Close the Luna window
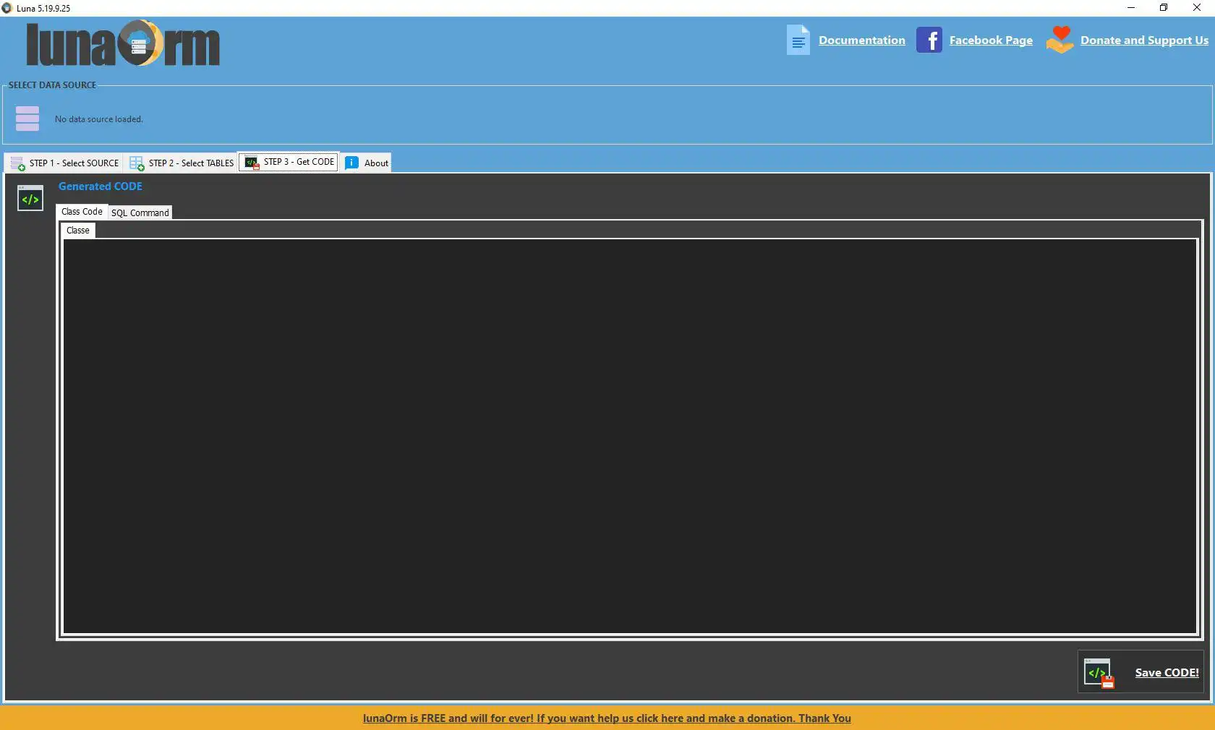Image resolution: width=1215 pixels, height=730 pixels. (x=1197, y=8)
